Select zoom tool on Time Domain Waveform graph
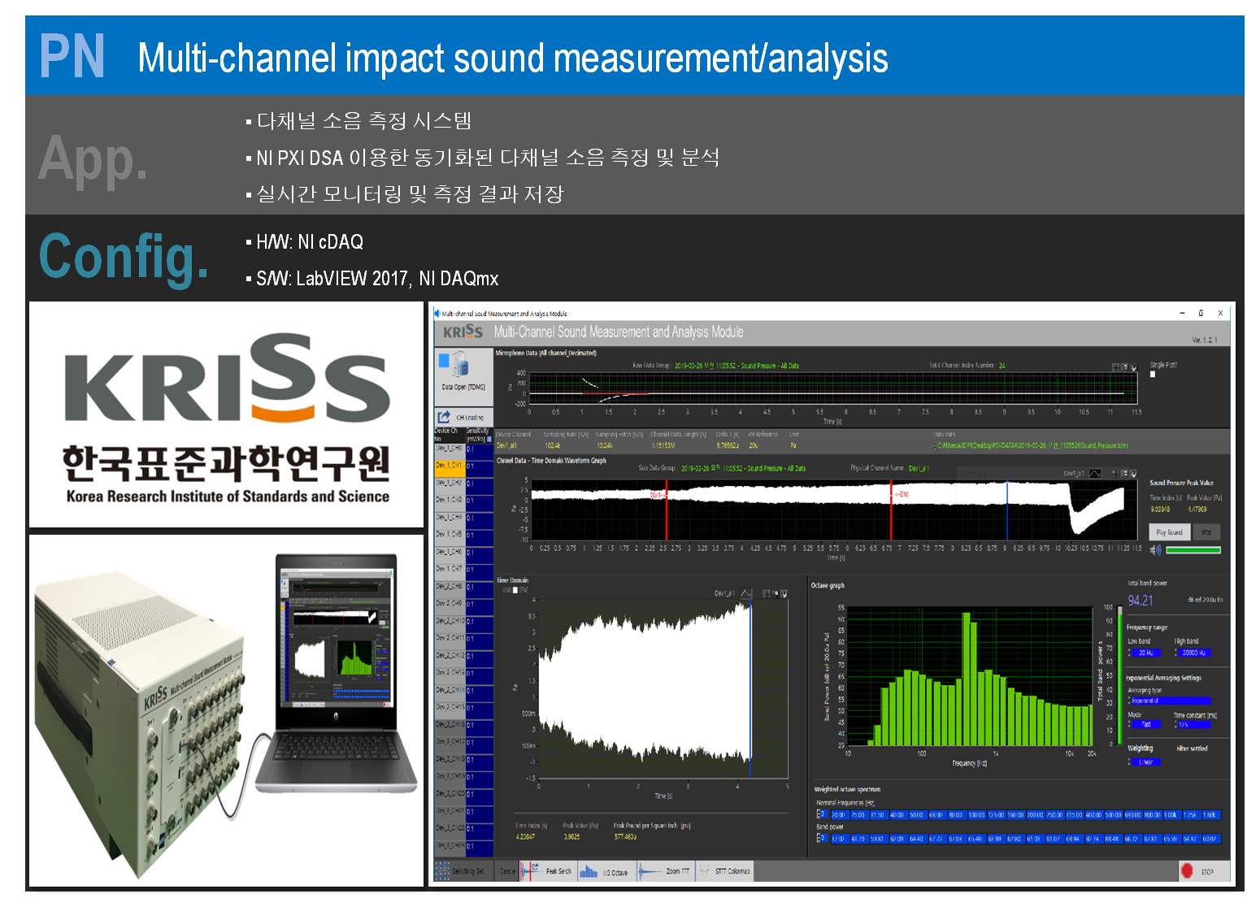This screenshot has width=1247, height=898. [1125, 474]
